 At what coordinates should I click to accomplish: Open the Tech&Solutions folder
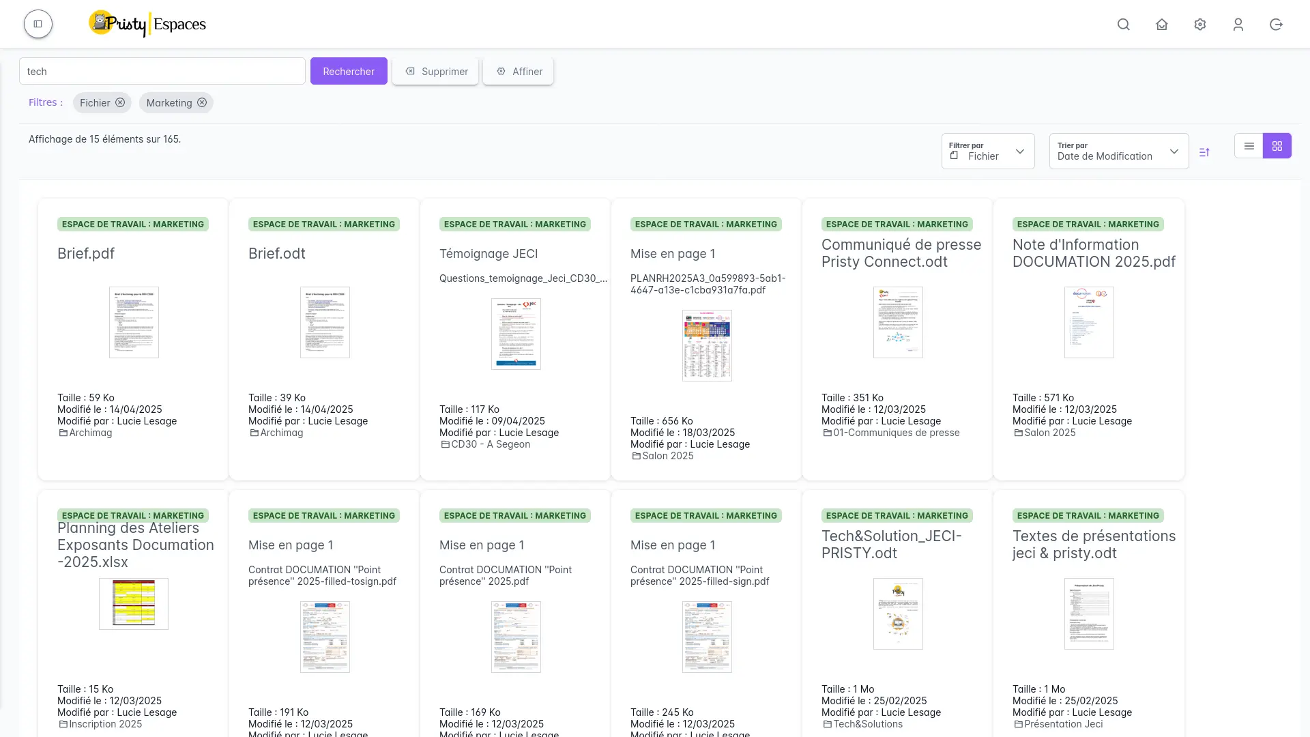(862, 724)
